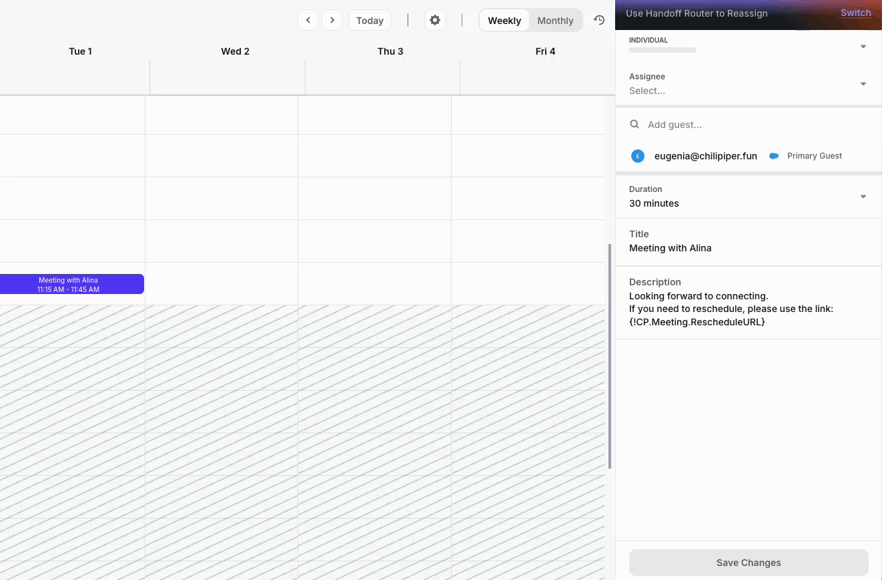Viewport: 882px width, 580px height.
Task: Click the Switch link for Handoff Router
Action: click(x=855, y=13)
